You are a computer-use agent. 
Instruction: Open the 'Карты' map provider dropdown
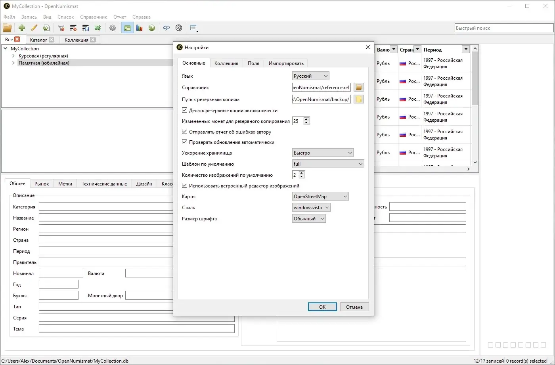pos(320,196)
